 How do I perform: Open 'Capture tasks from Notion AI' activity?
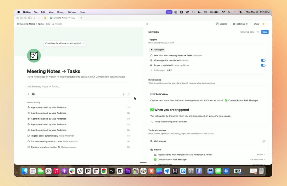tap(79, 147)
